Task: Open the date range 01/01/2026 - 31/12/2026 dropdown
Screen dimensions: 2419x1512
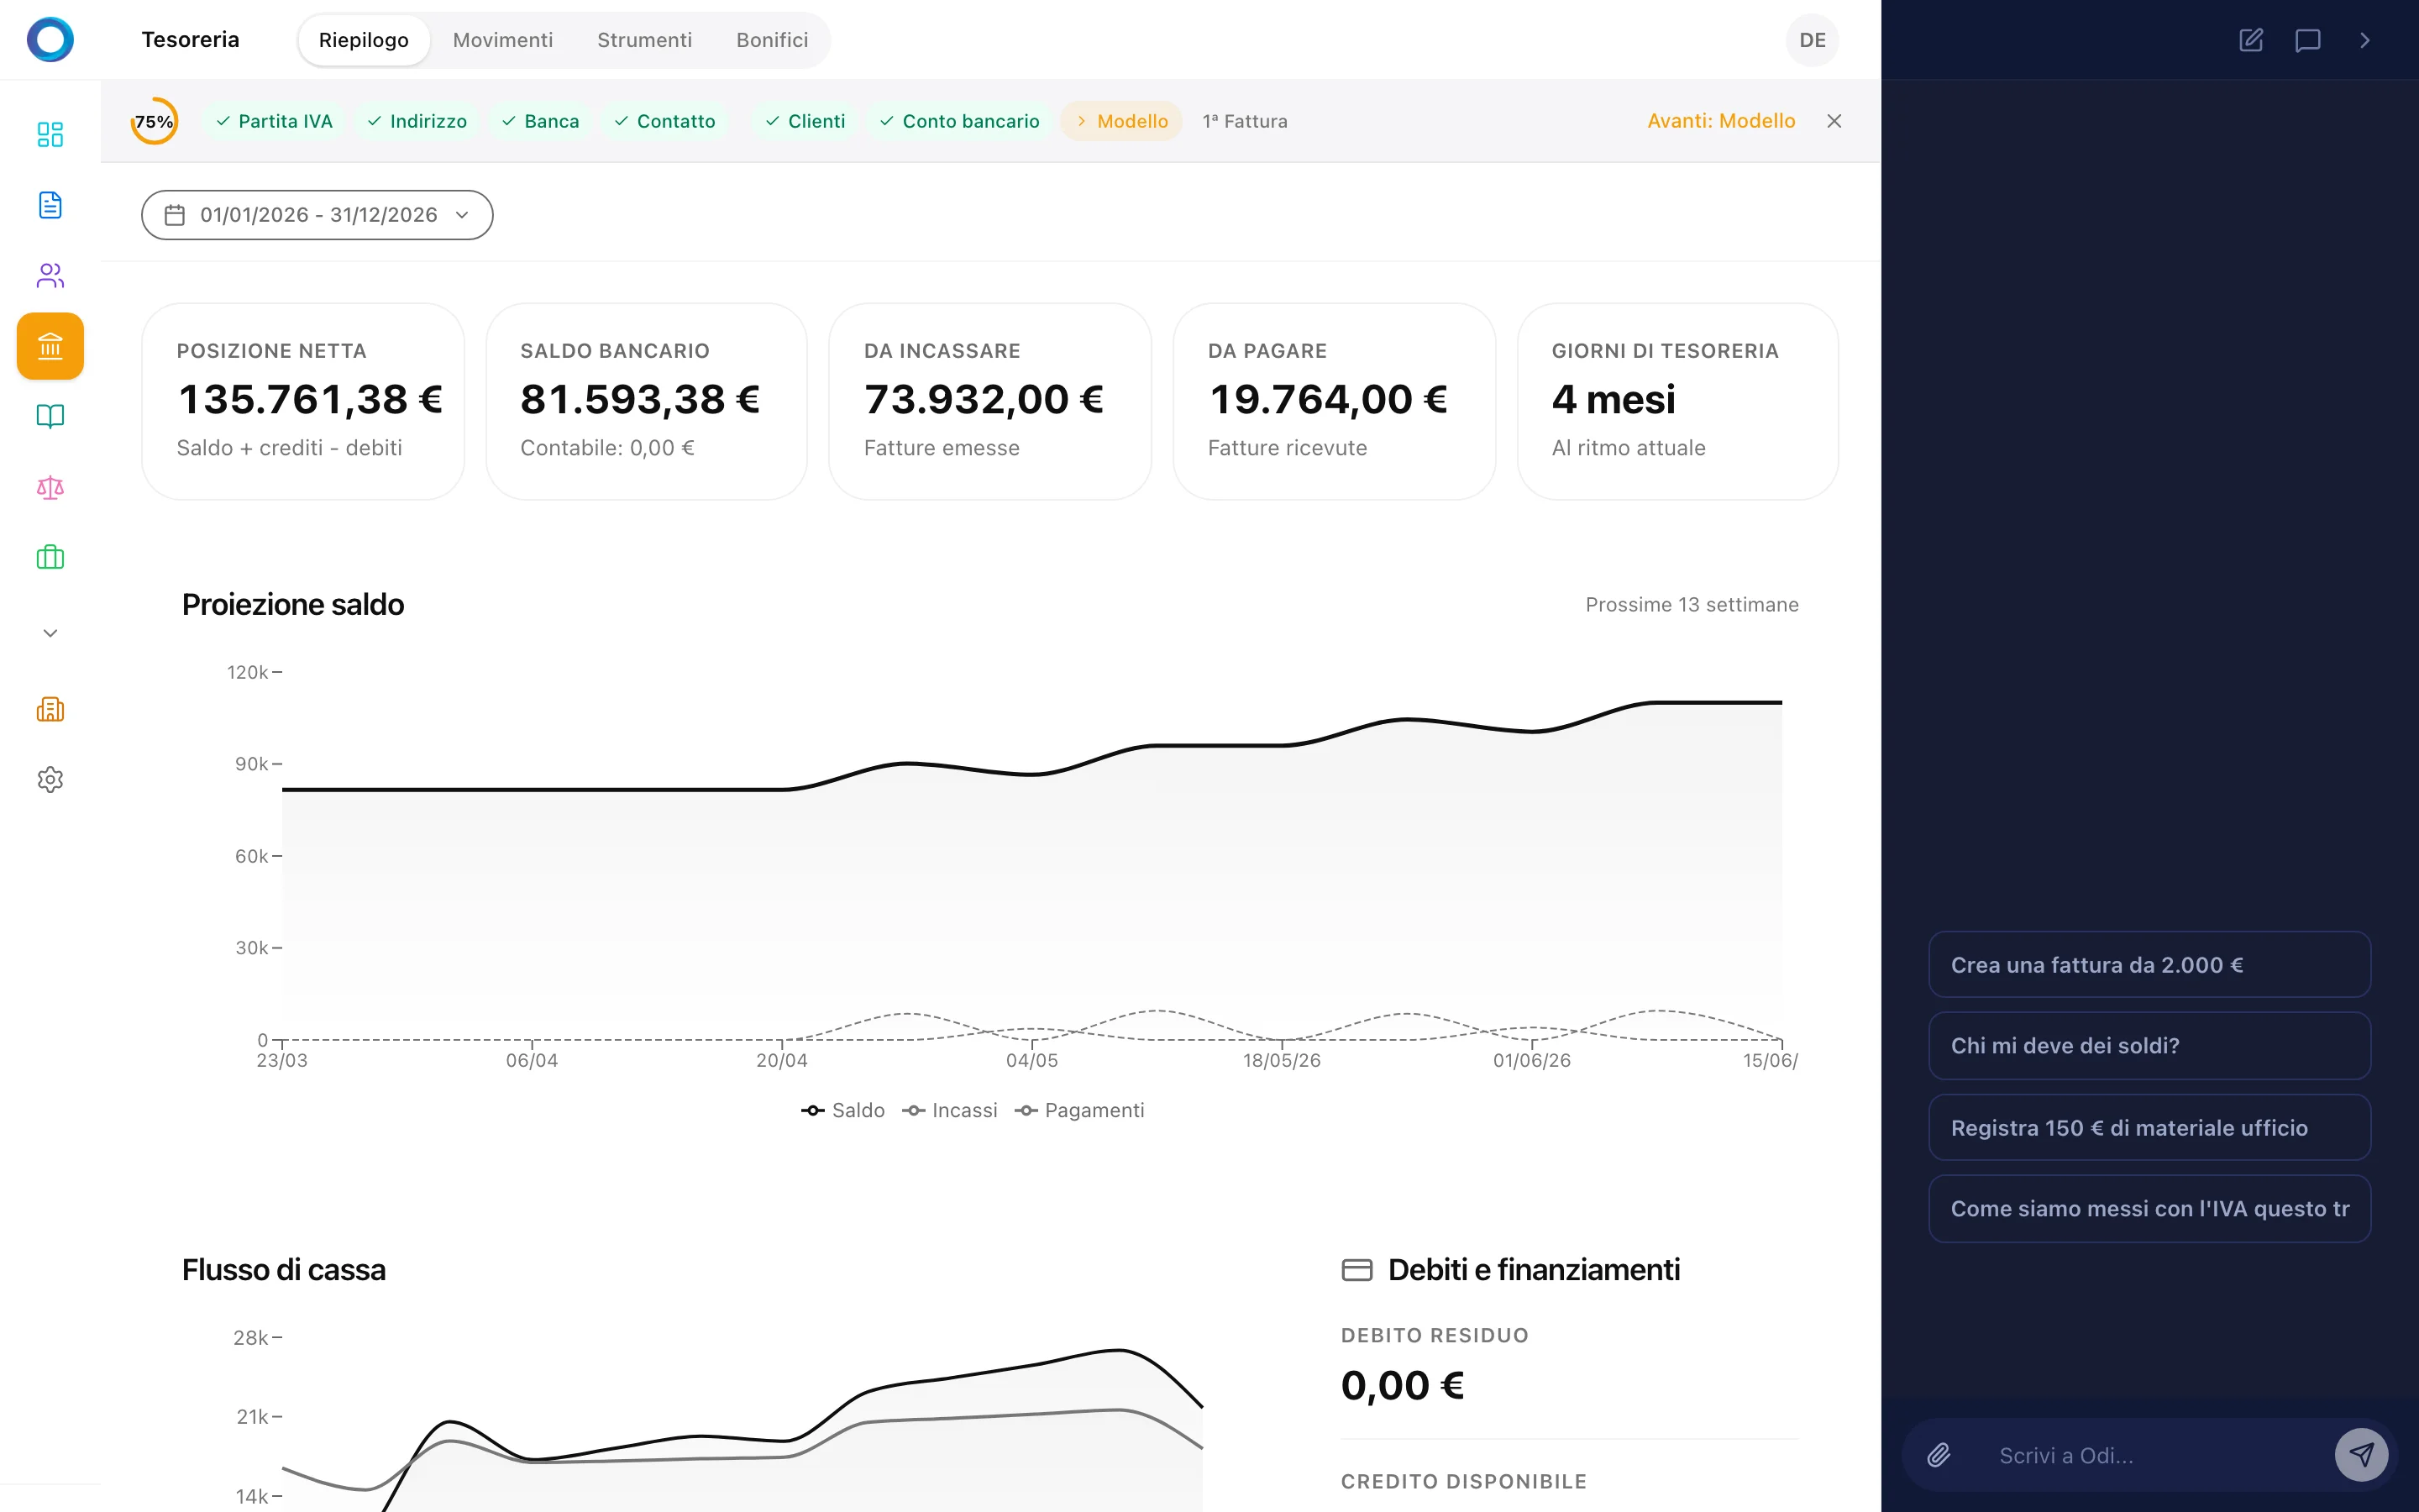Action: [x=317, y=215]
